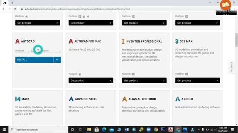Open AutoCAD from the taskbar
The image size is (238, 133).
(x=170, y=130)
